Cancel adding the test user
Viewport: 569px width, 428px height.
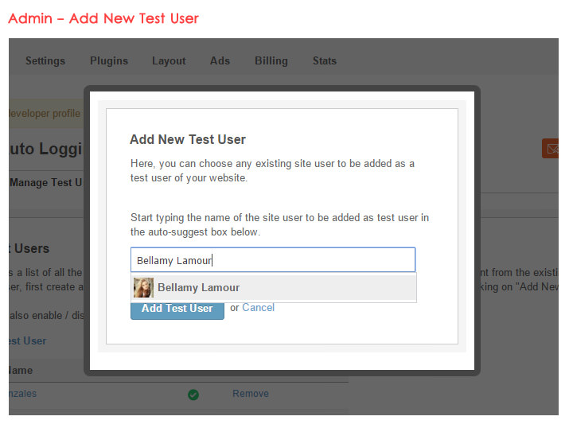[x=259, y=308]
